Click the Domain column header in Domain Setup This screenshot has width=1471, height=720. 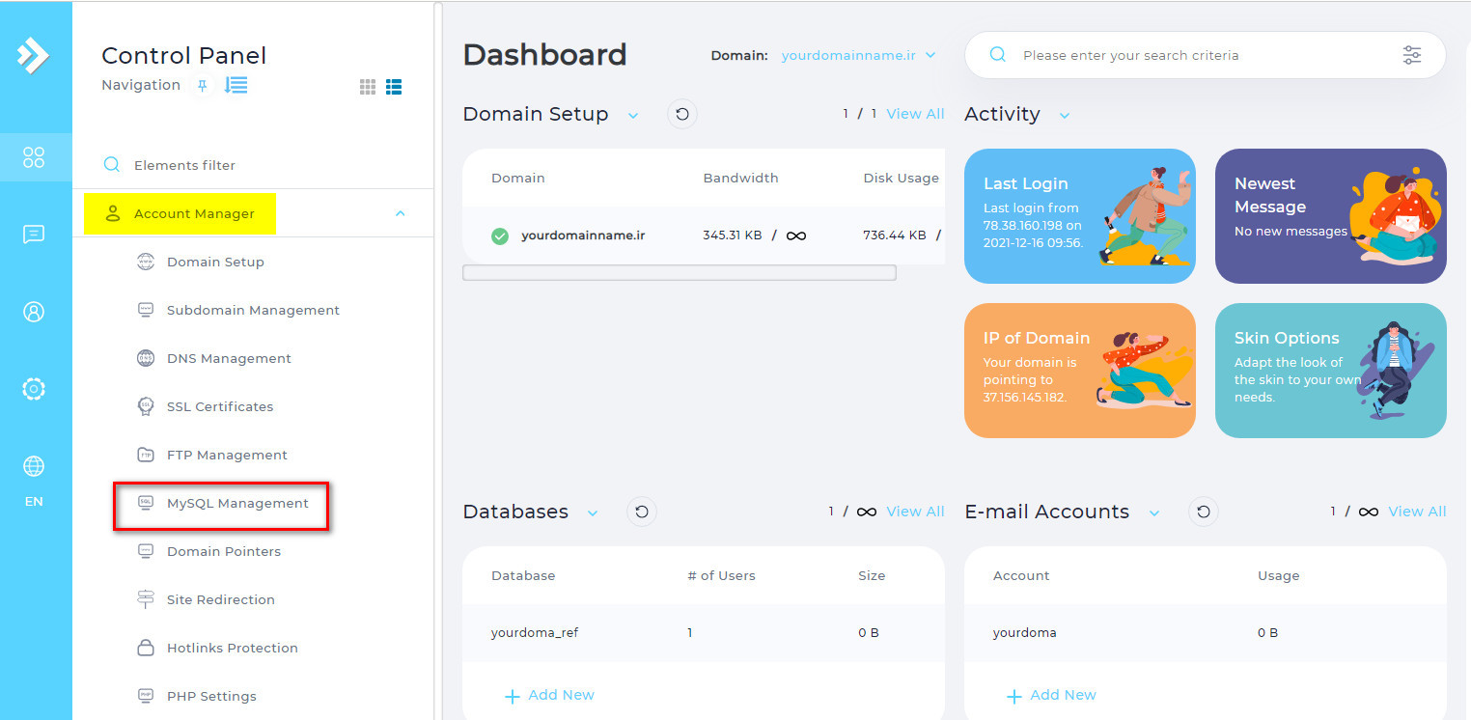(518, 178)
